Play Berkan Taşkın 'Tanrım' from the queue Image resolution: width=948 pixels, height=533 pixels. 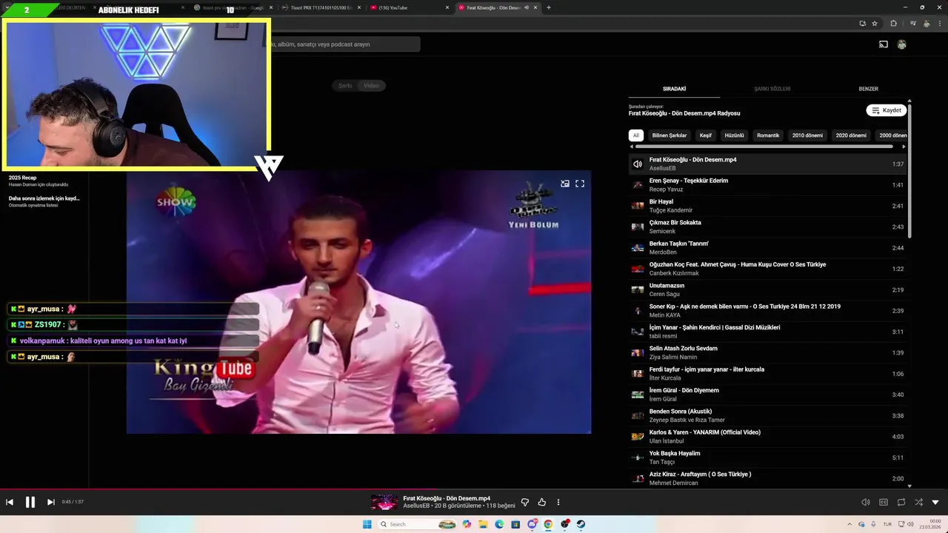pos(767,248)
